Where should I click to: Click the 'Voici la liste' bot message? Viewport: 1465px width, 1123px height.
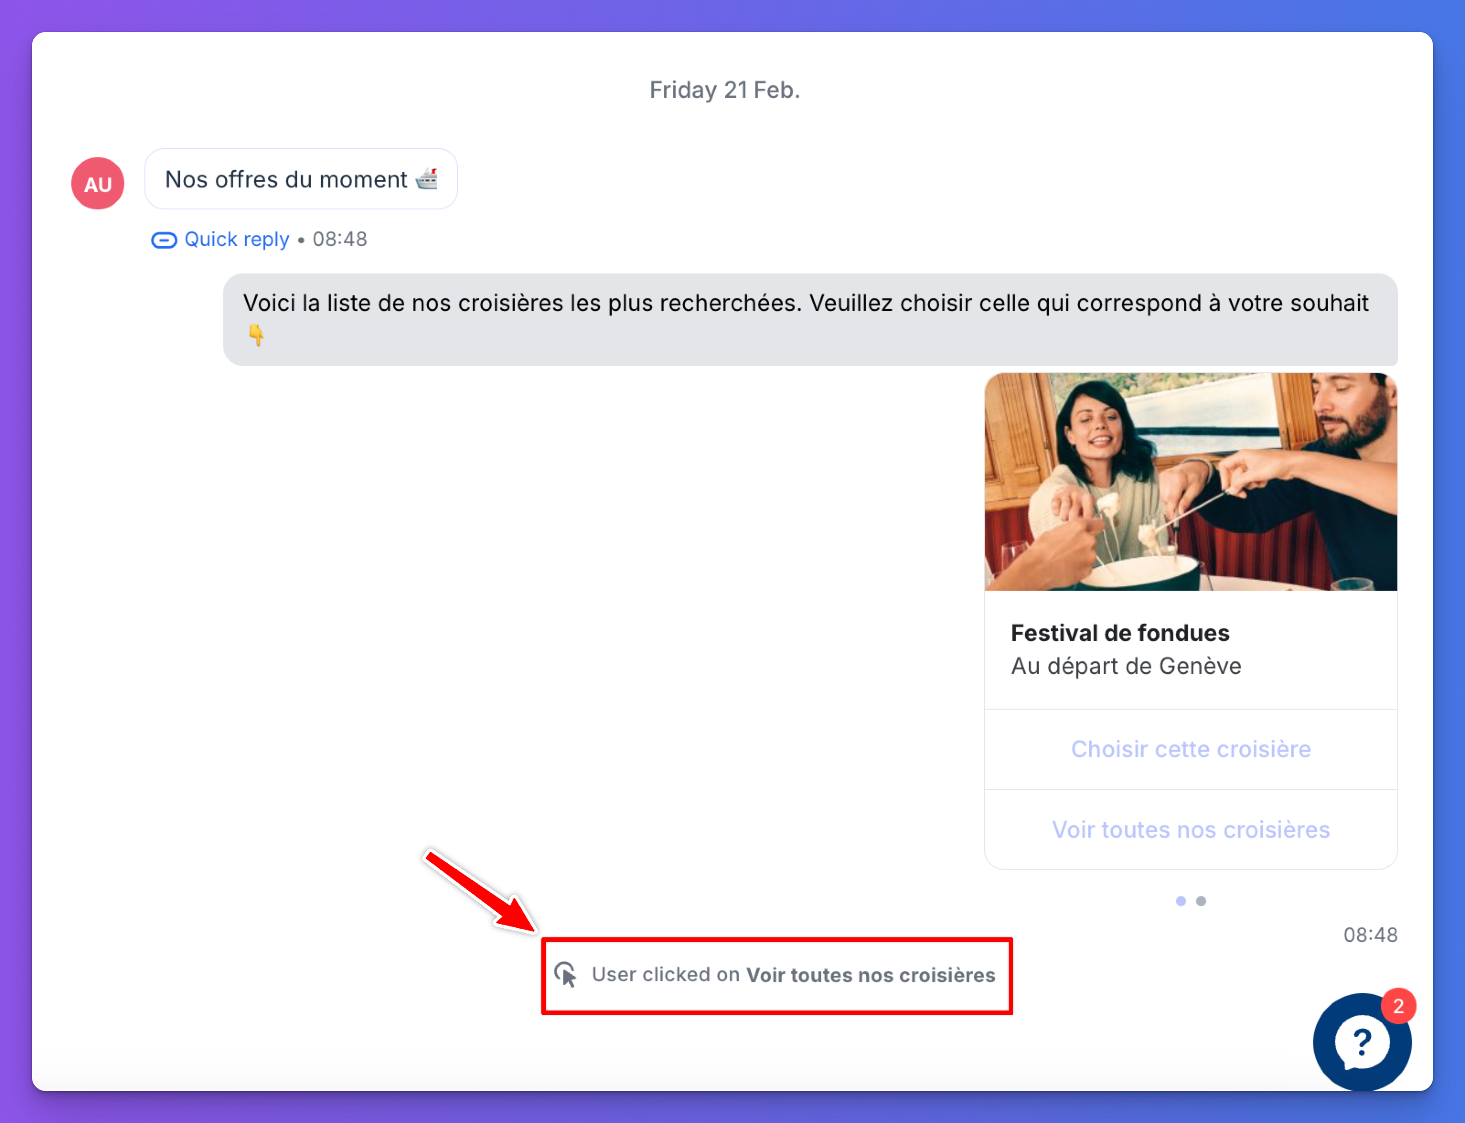click(x=805, y=304)
